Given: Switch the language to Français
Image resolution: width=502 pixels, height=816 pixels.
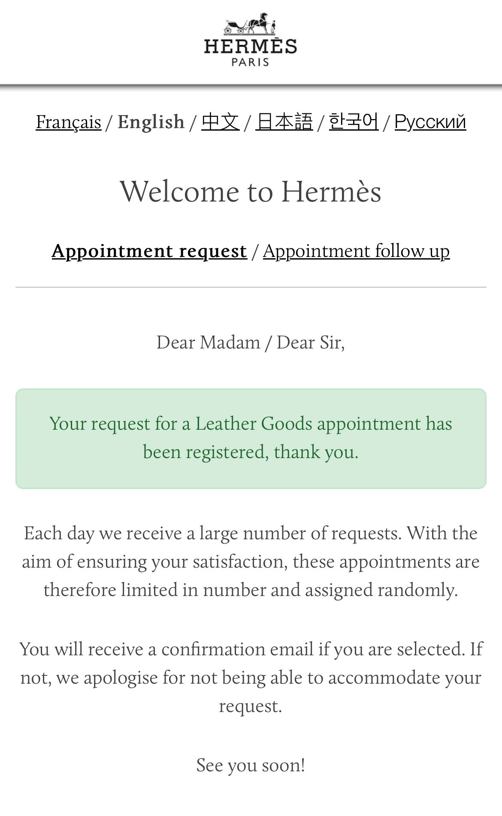Looking at the screenshot, I should (x=69, y=122).
